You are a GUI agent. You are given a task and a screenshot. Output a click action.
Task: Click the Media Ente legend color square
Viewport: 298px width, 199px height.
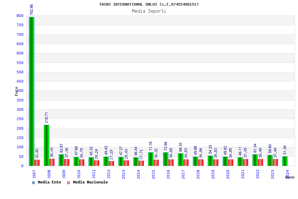point(33,183)
